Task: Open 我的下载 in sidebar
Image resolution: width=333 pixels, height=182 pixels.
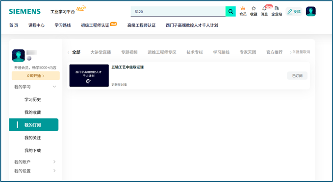Action: pyautogui.click(x=32, y=150)
